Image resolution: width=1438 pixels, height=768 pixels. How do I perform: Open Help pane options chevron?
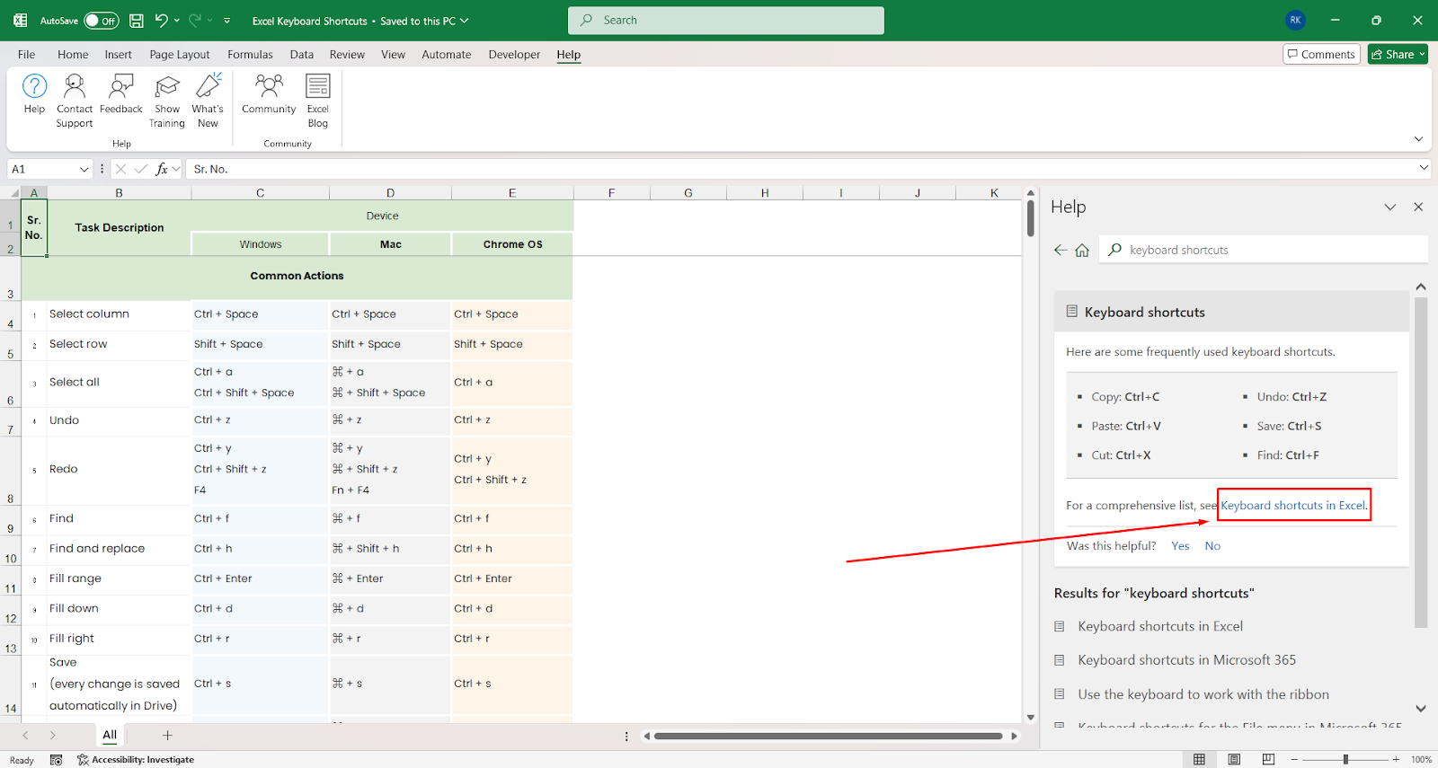pyautogui.click(x=1390, y=207)
